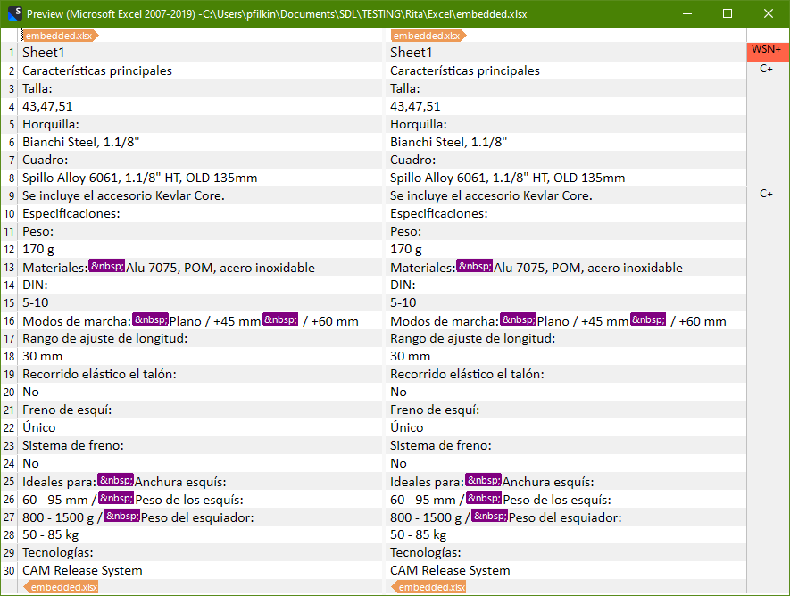790x596 pixels.
Task: Click source cell 'Peso:'
Action: point(37,232)
